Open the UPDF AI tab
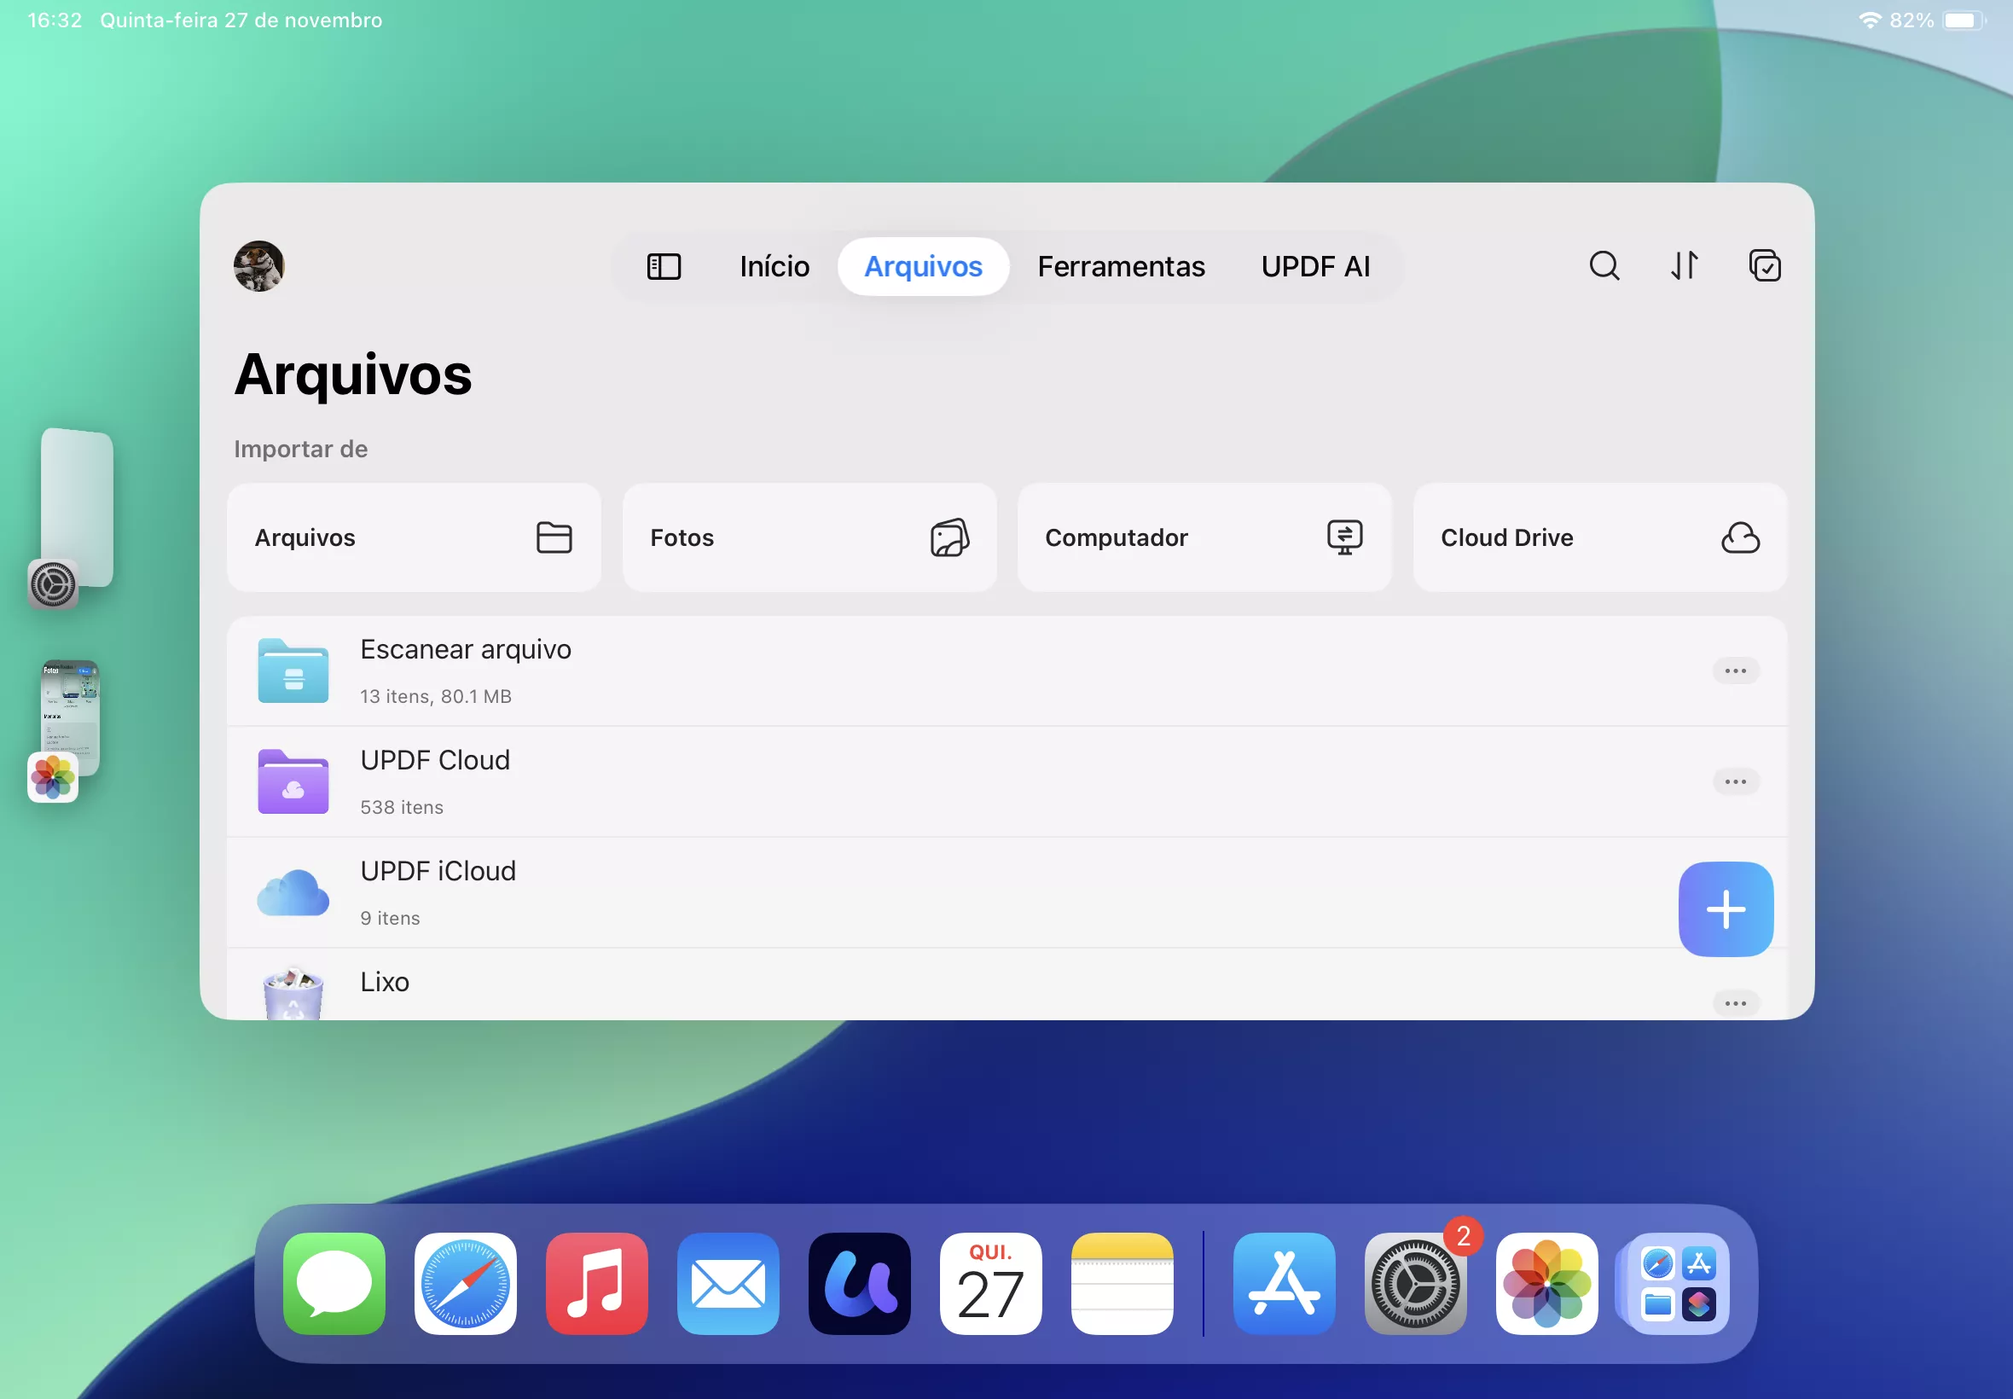This screenshot has height=1399, width=2013. [x=1314, y=266]
